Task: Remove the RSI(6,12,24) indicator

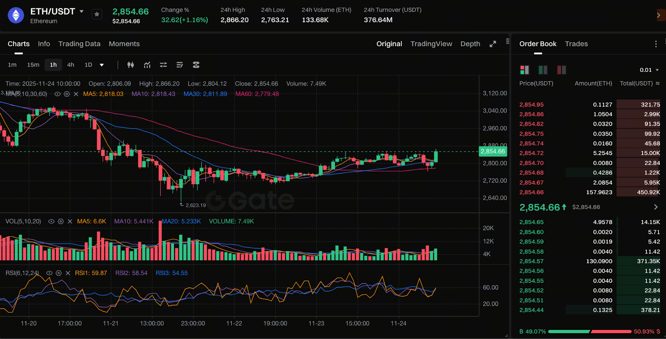Action: (x=68, y=273)
